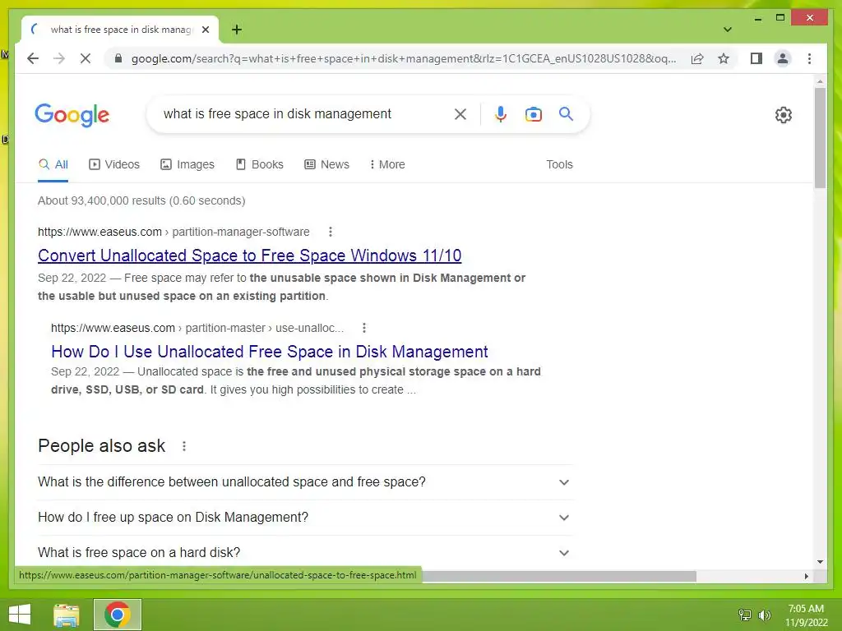842x631 pixels.
Task: Open the tab search chevron
Action: point(728,30)
